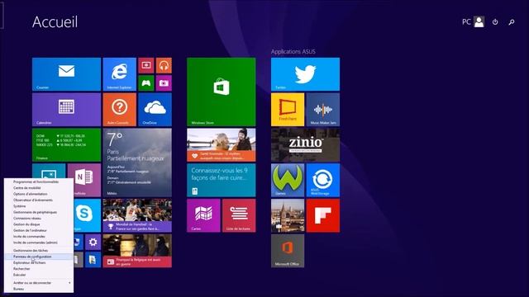The height and width of the screenshot is (297, 529).
Task: Open "Panneau de configuration" from the menu
Action: coord(39,257)
